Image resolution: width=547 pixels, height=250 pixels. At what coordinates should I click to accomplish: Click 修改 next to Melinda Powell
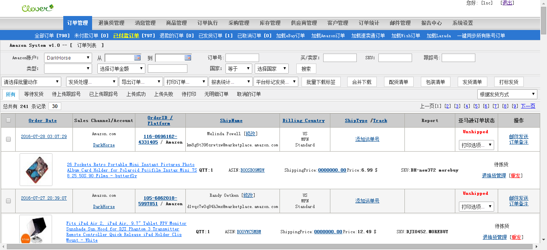click(x=250, y=134)
